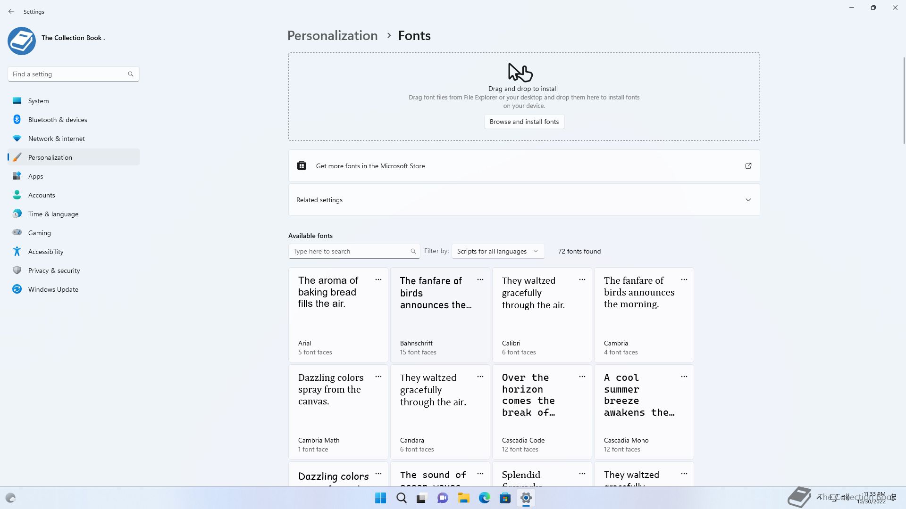Open the Cambria font card
Viewport: 906px width, 509px height.
pyautogui.click(x=644, y=315)
